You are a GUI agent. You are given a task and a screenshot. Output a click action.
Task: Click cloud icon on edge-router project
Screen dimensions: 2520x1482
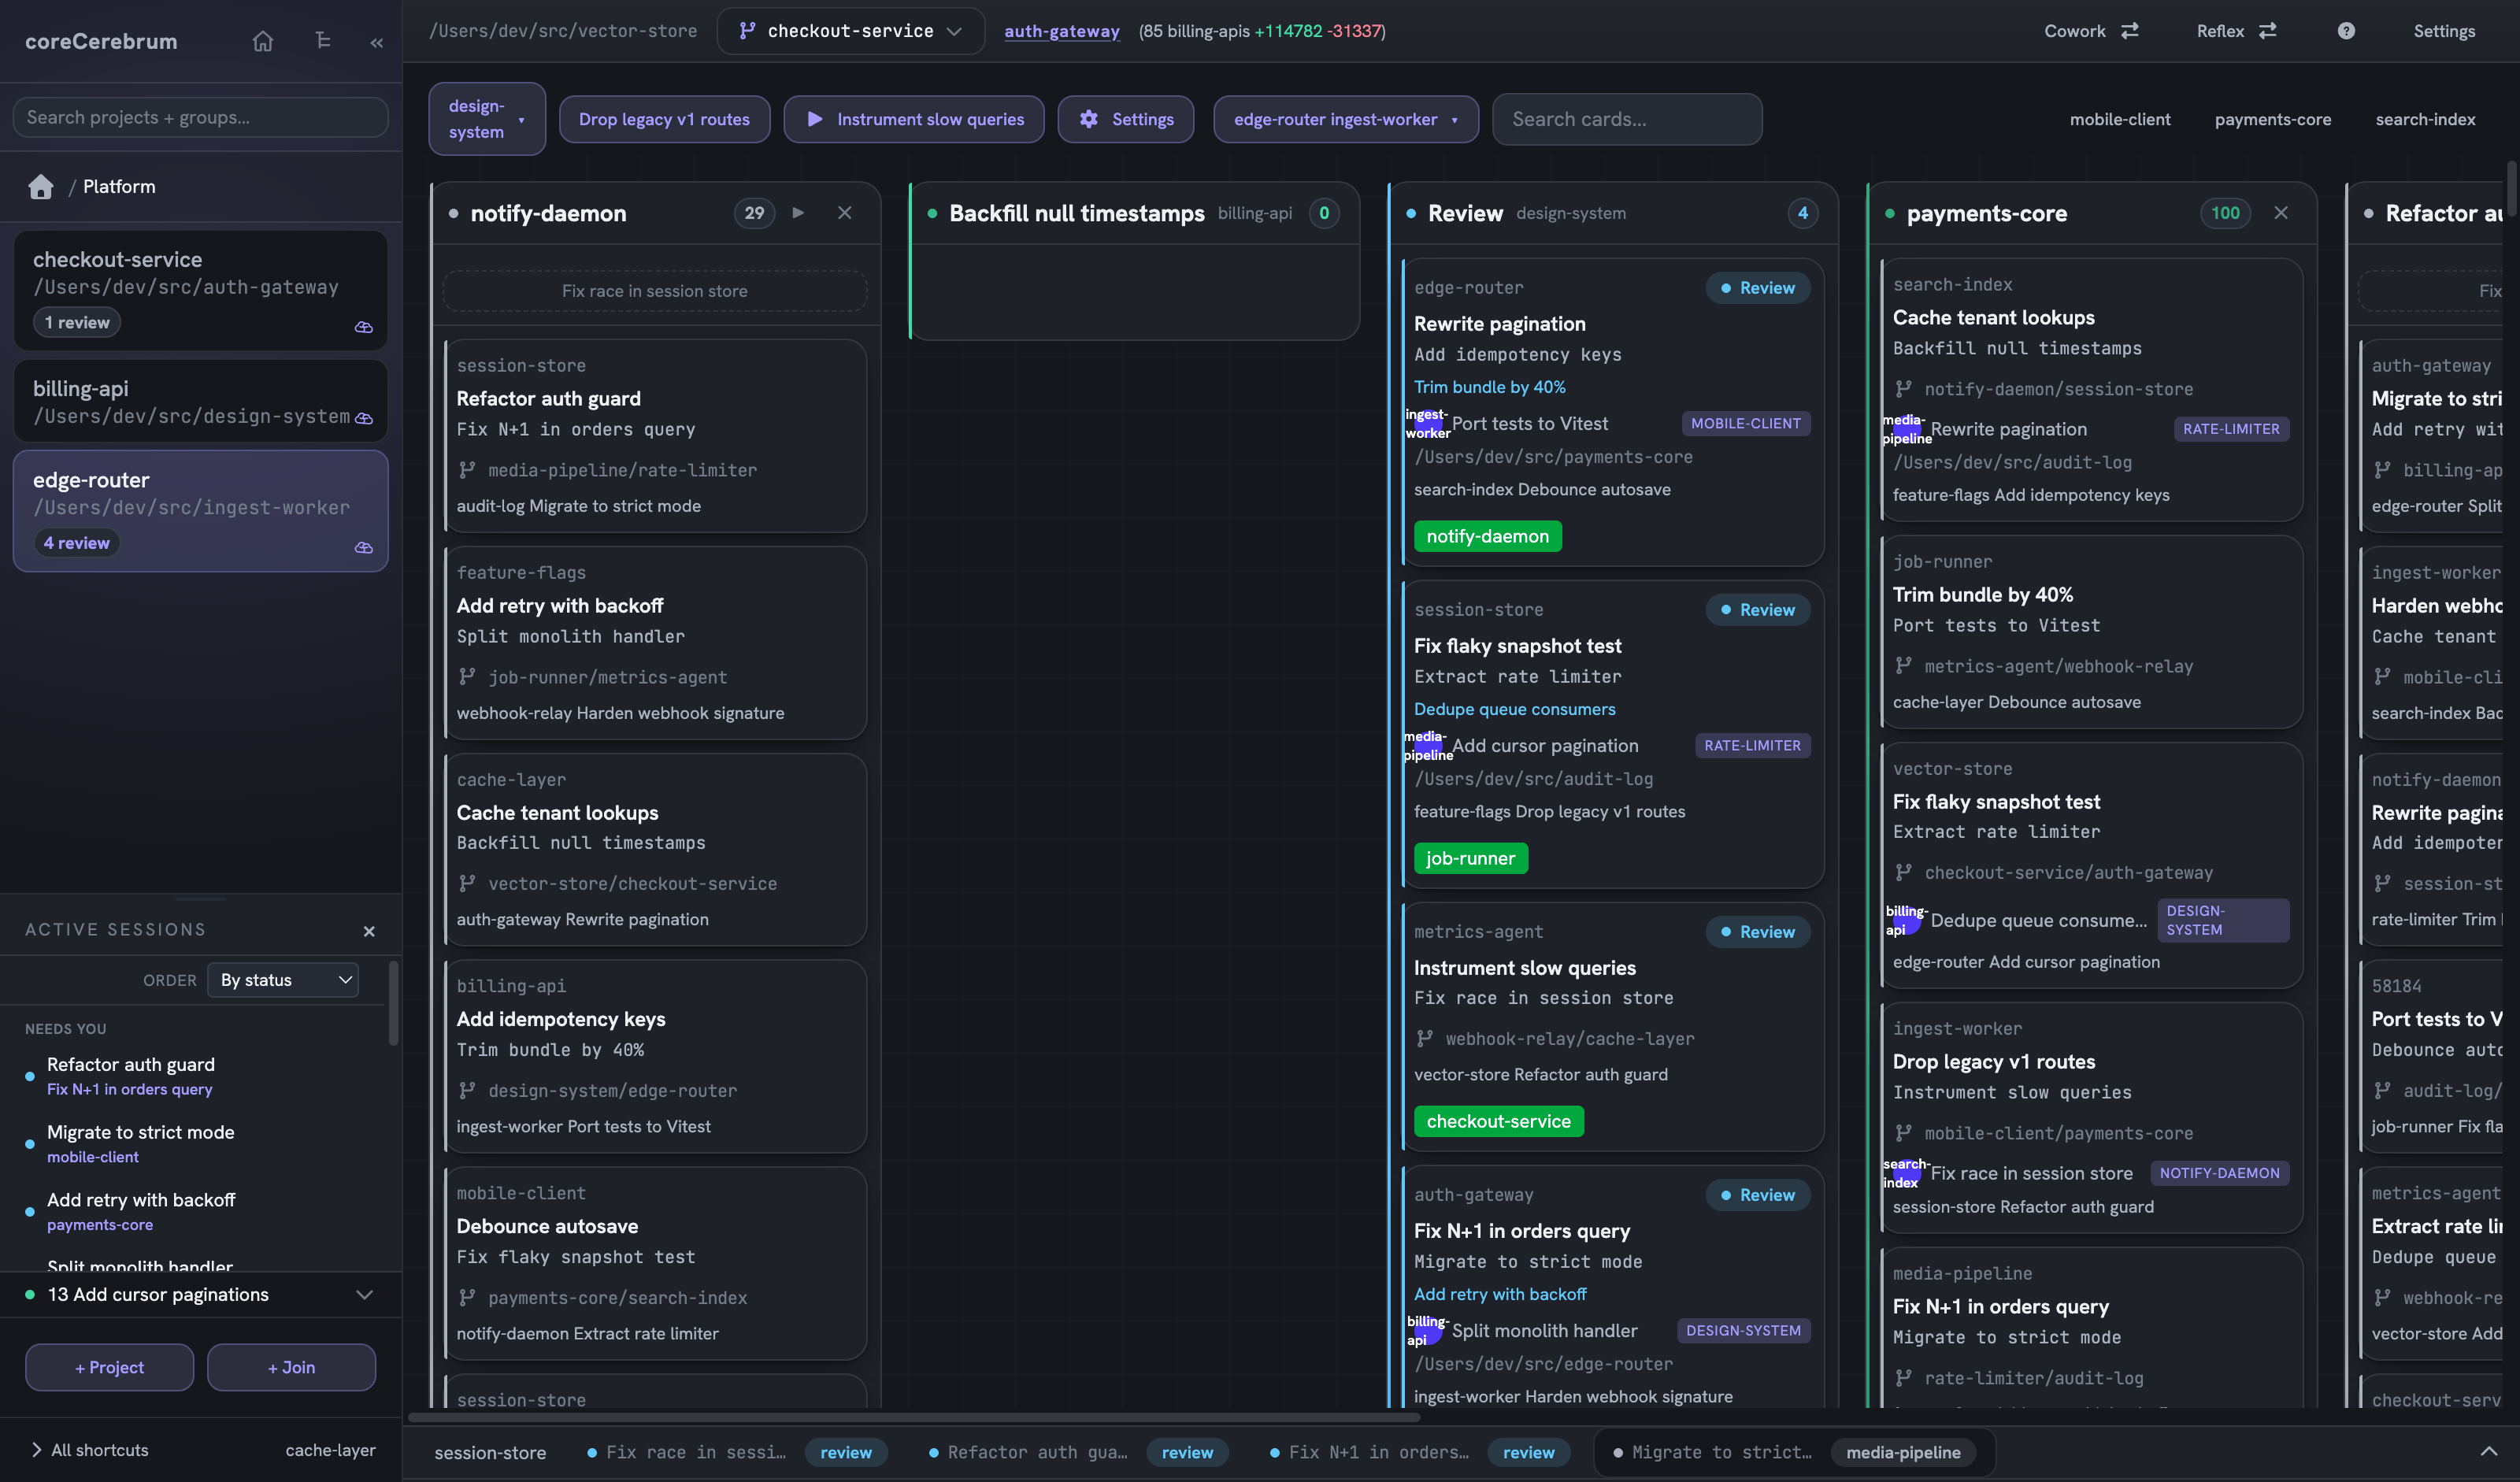tap(364, 547)
